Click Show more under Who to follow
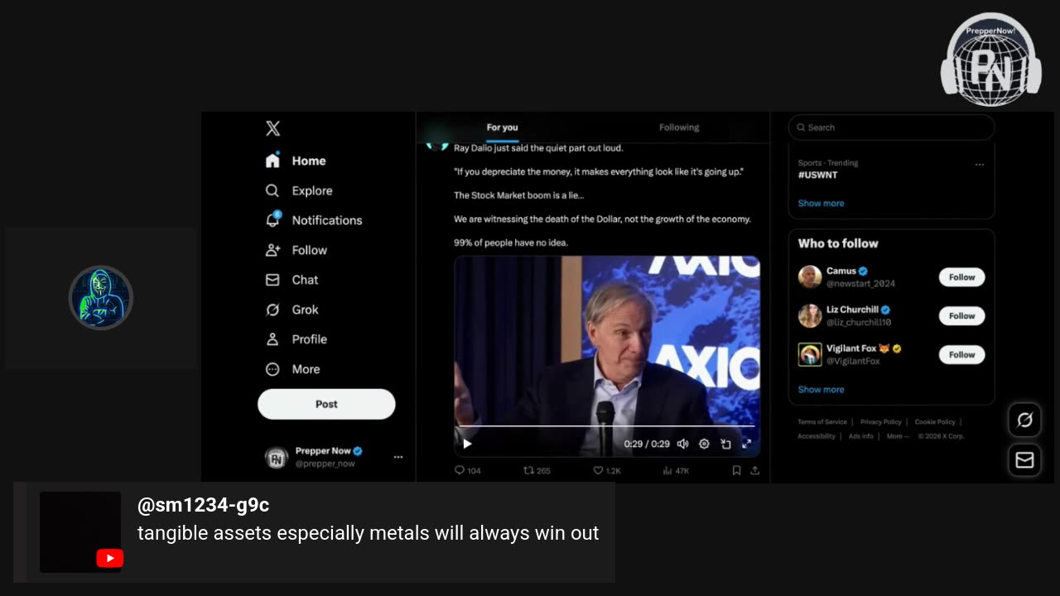The width and height of the screenshot is (1060, 596). (x=821, y=390)
